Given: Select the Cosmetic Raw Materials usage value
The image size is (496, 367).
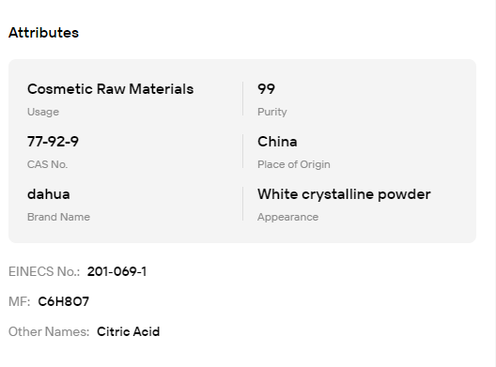Looking at the screenshot, I should click(x=111, y=89).
